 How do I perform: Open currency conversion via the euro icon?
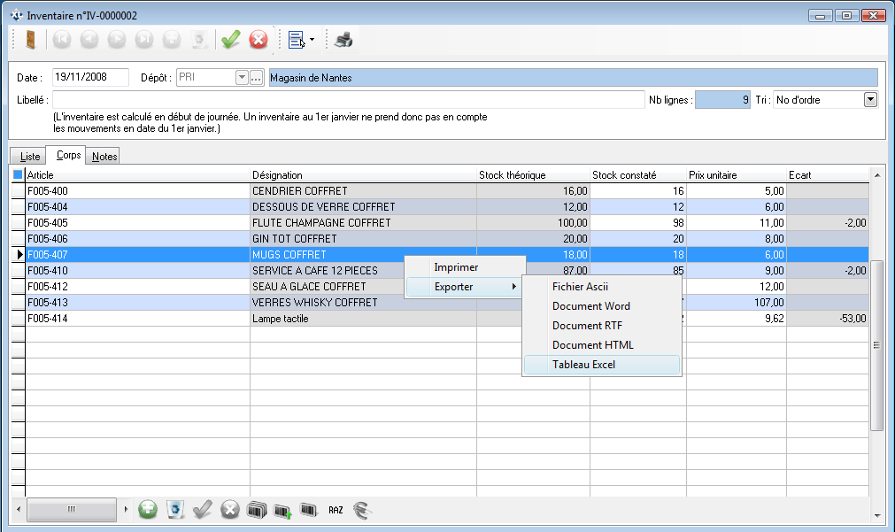click(362, 510)
